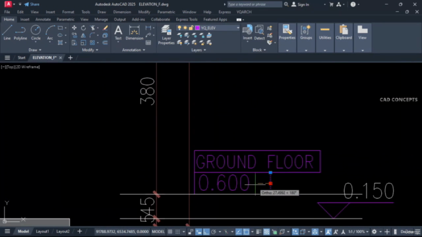Select the Line tool
The height and width of the screenshot is (237, 422).
click(x=7, y=32)
